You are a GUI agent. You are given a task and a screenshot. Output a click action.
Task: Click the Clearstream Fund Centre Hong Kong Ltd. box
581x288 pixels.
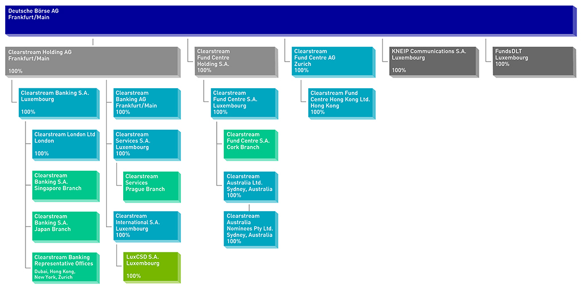(342, 103)
